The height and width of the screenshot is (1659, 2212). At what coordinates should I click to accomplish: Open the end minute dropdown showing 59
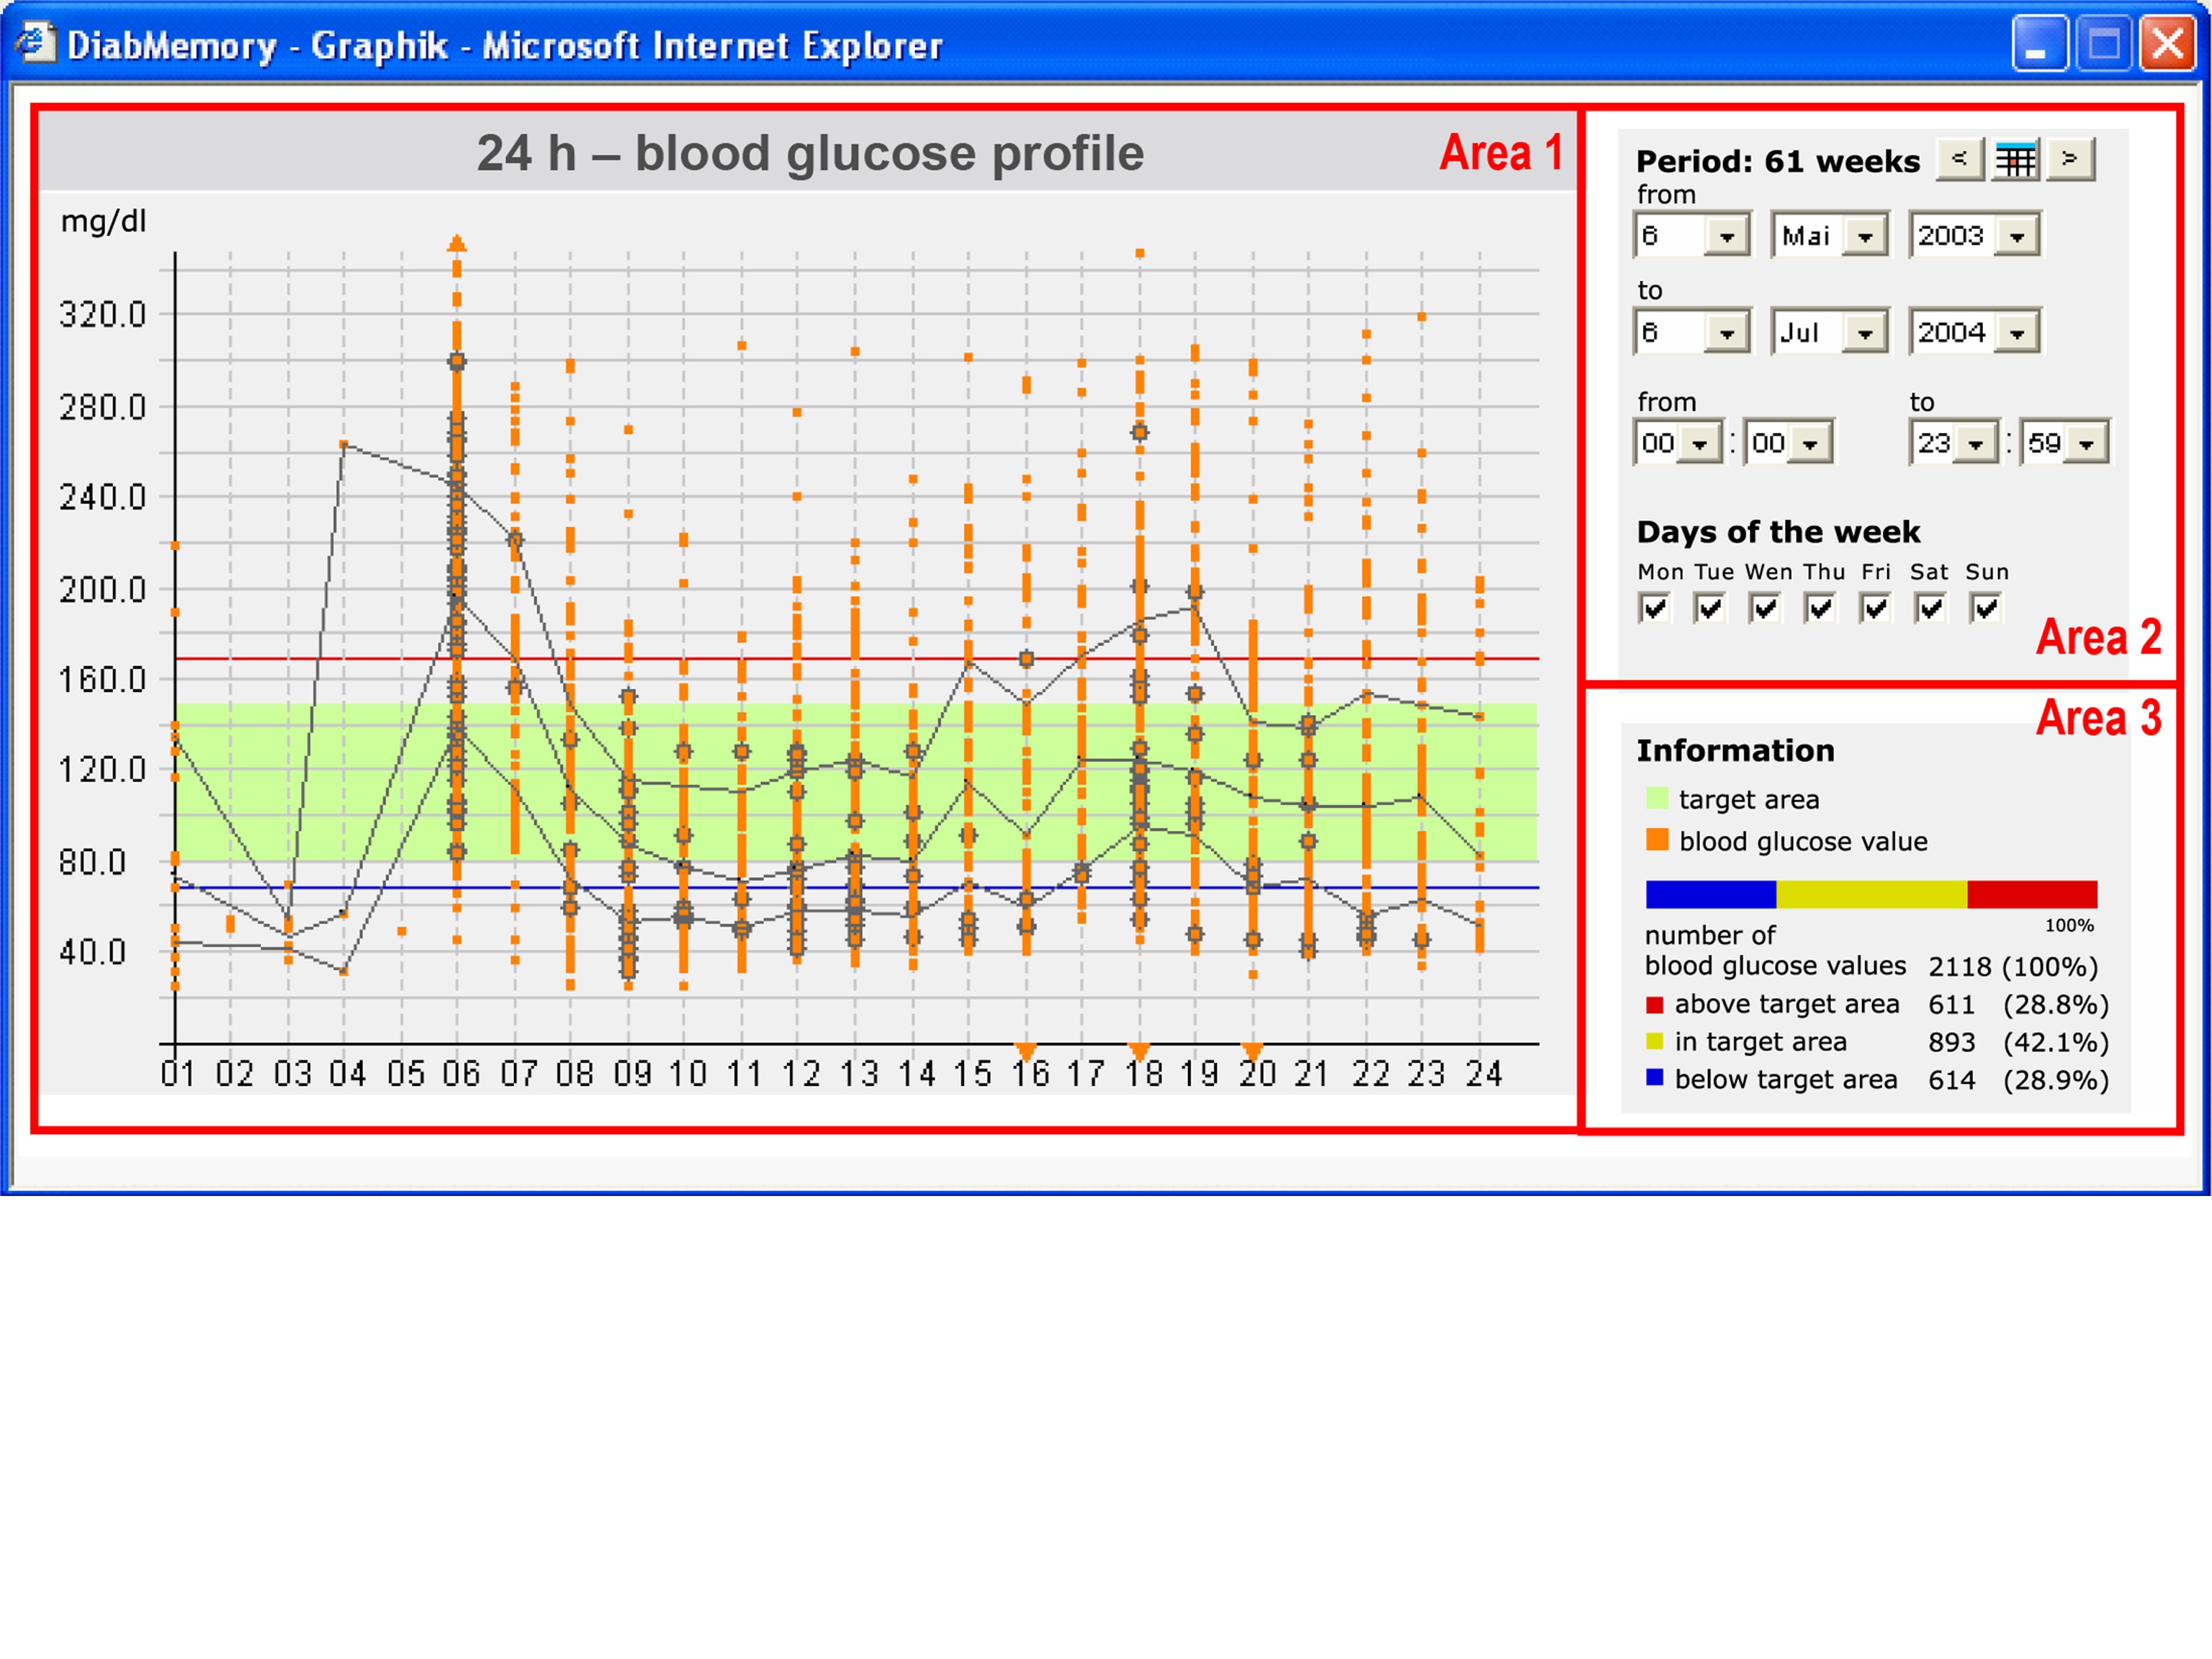2085,444
